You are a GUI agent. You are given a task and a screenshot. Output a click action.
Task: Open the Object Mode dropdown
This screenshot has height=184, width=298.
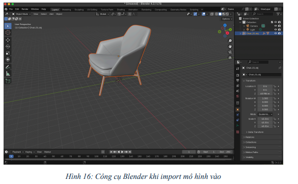point(21,14)
